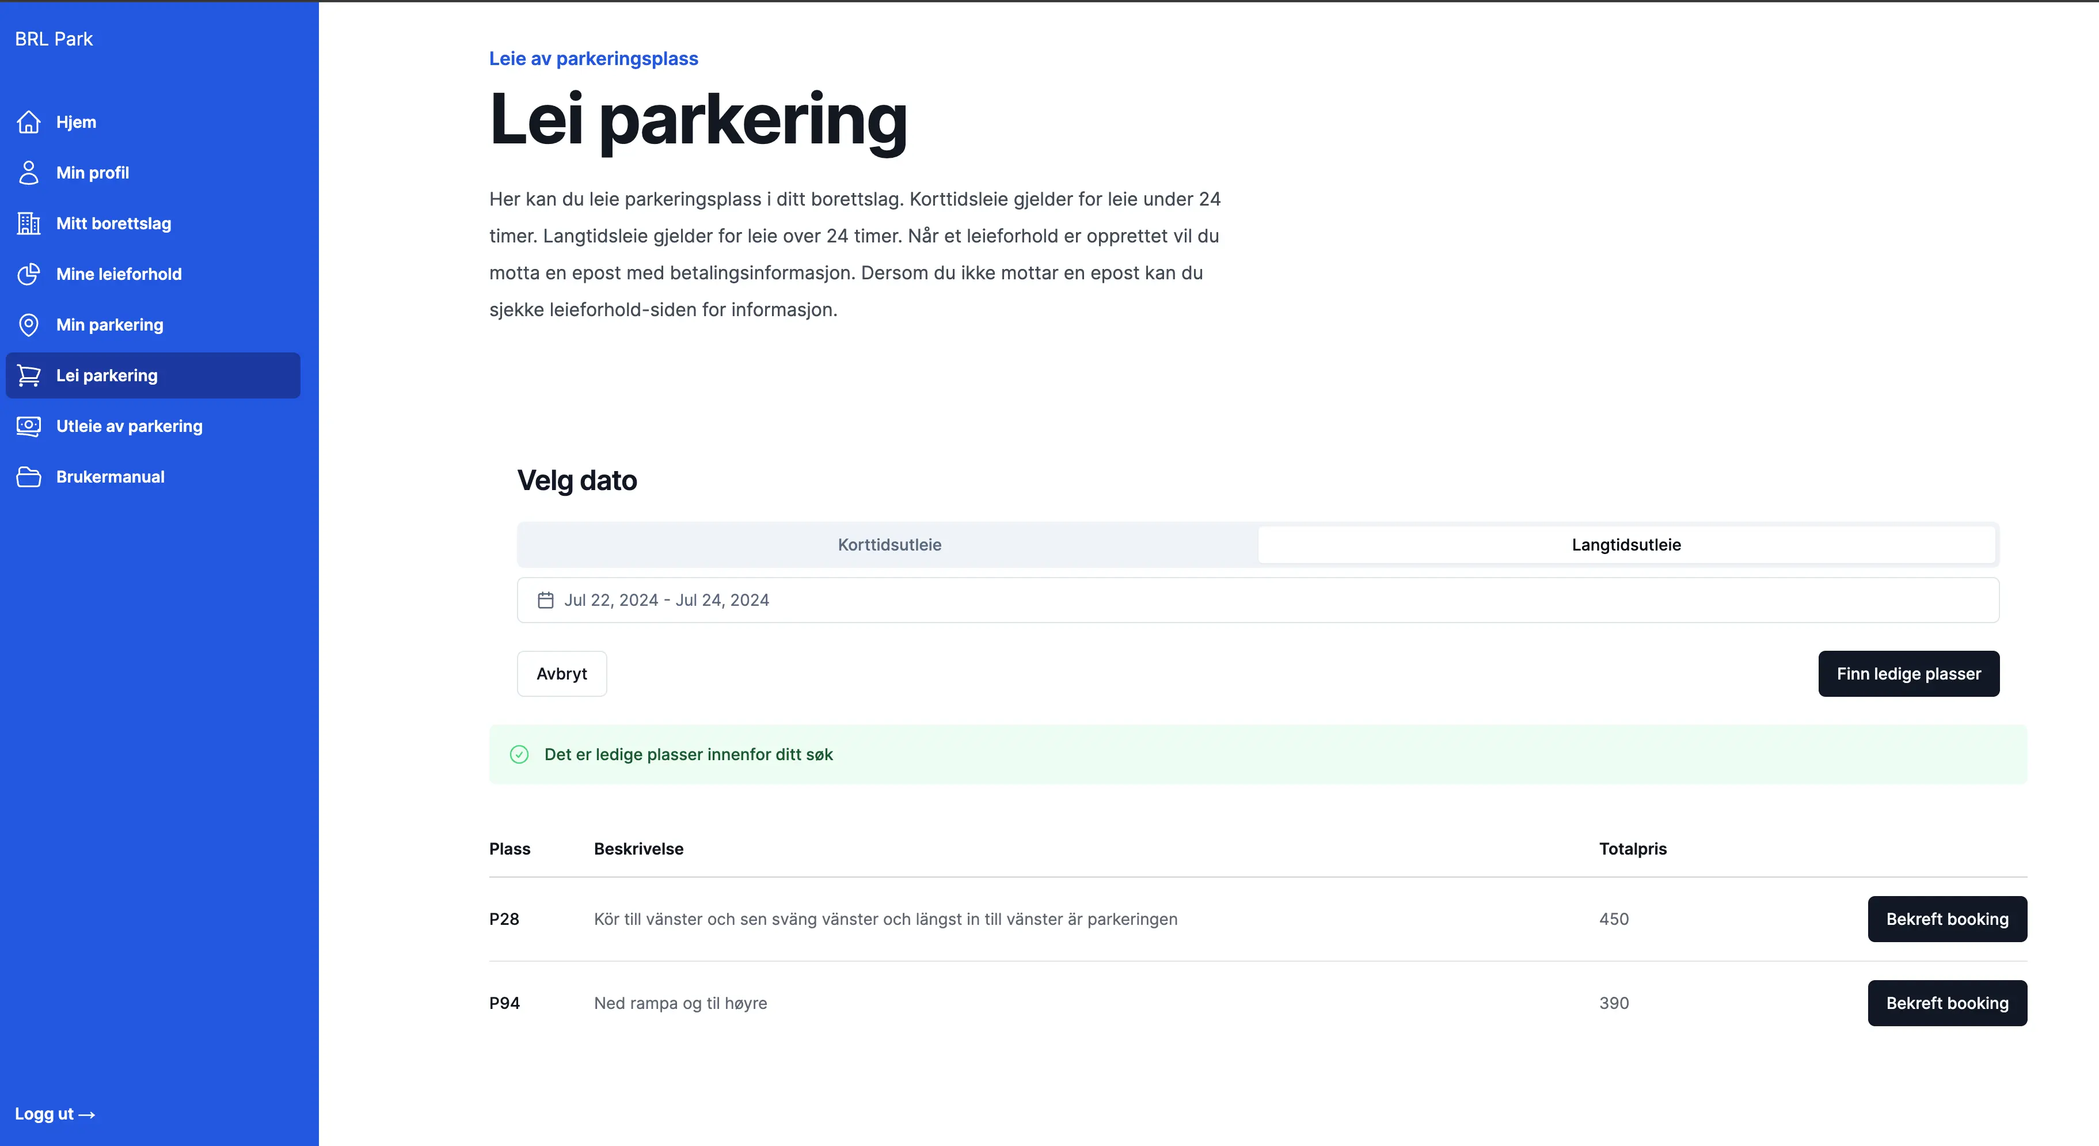Click the Mitt borettslag building icon
Viewport: 2099px width, 1146px height.
click(x=29, y=223)
